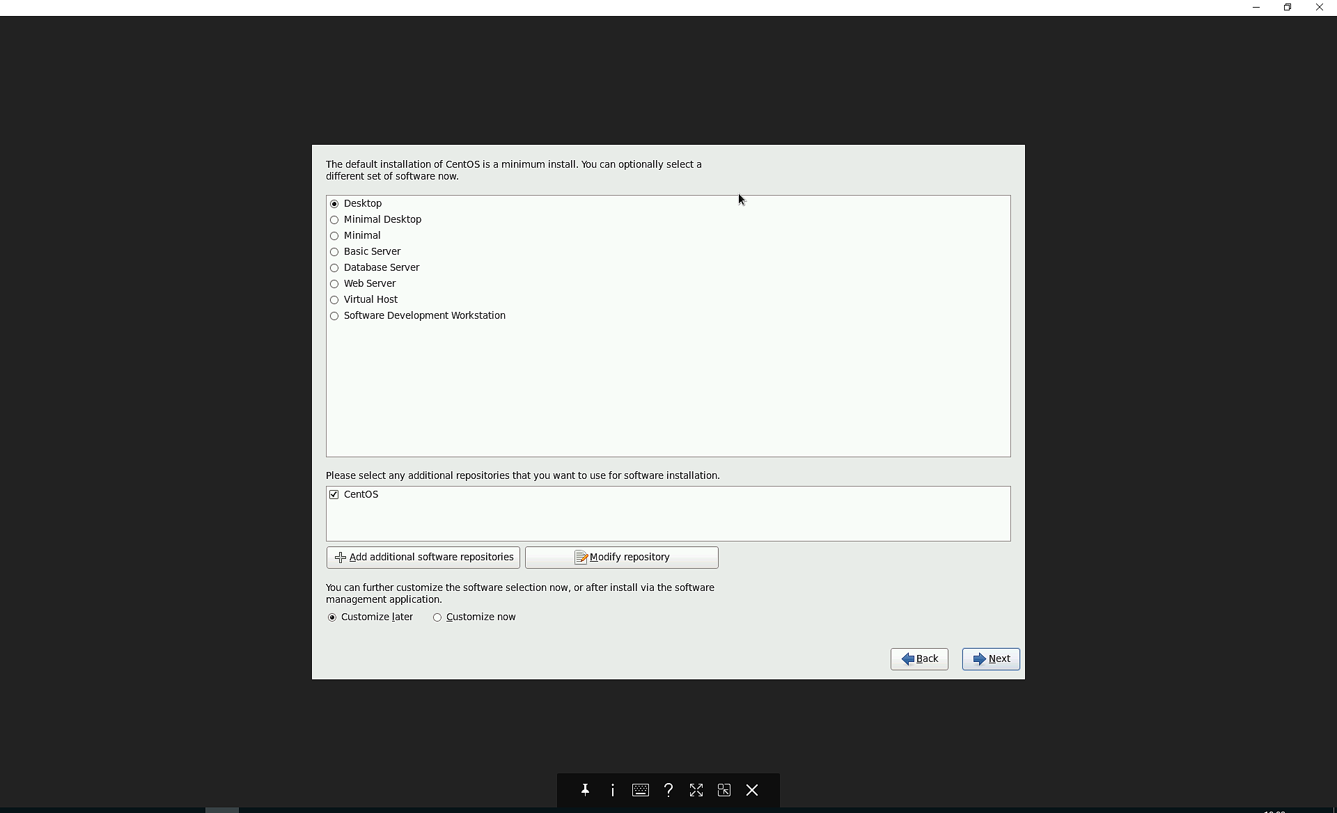Toggle fullscreen with the expand arrows icon
Screen dimensions: 1337x813
[696, 790]
